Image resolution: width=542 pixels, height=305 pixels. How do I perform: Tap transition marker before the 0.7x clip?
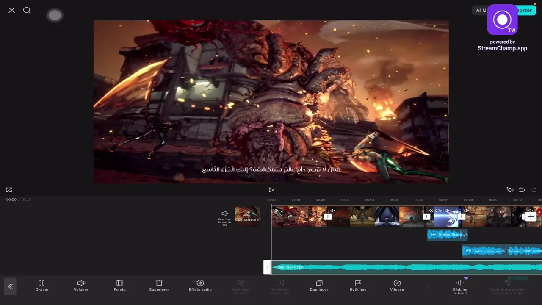(x=426, y=216)
